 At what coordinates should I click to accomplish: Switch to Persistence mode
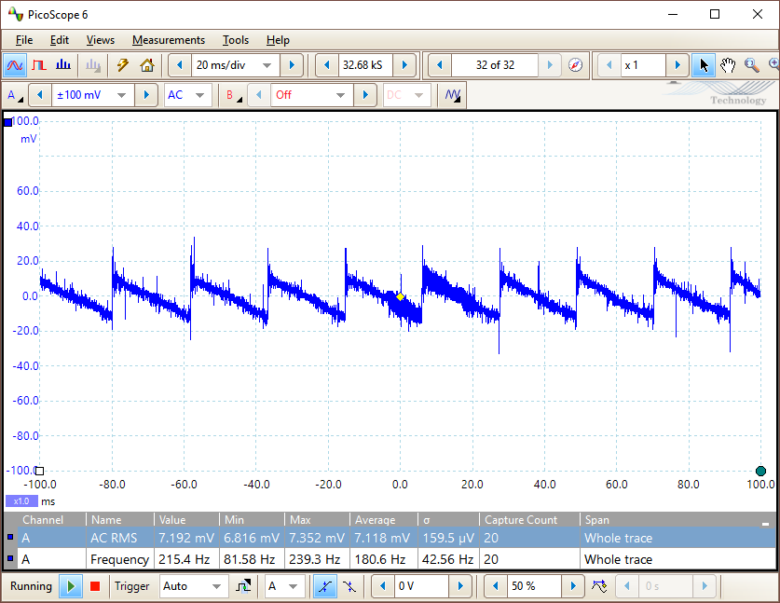39,65
